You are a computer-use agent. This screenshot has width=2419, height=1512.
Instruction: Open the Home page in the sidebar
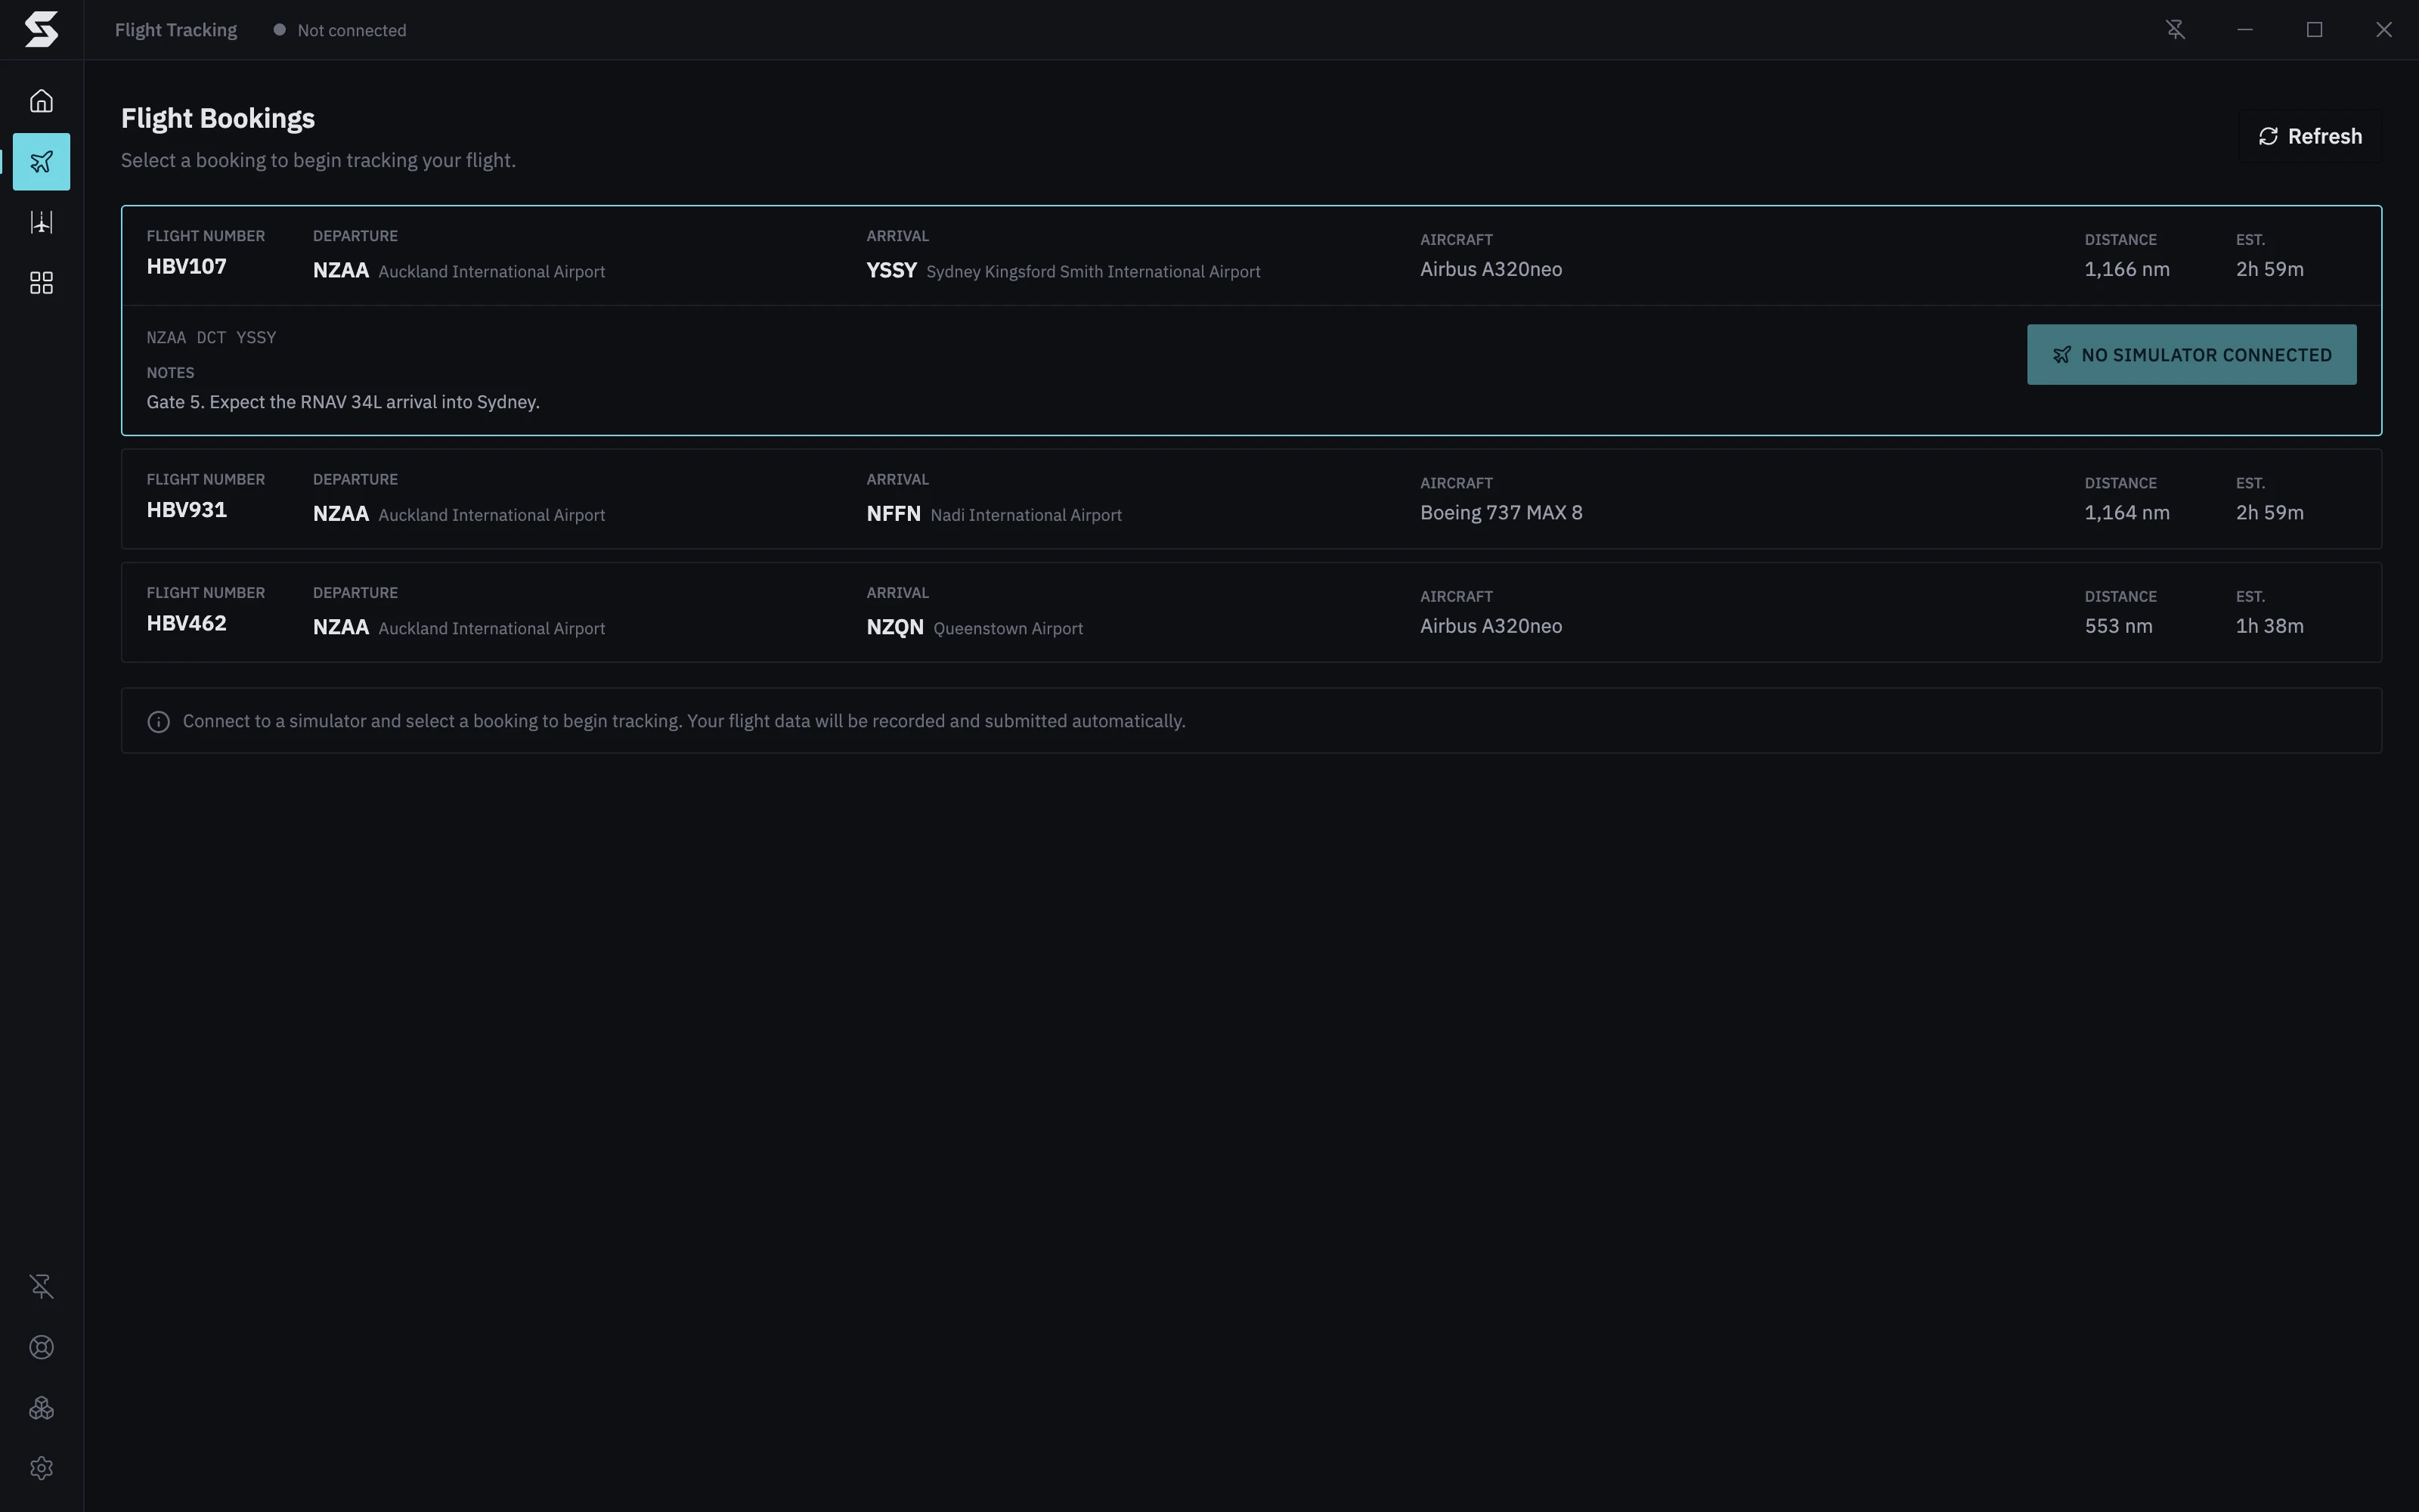click(x=41, y=101)
